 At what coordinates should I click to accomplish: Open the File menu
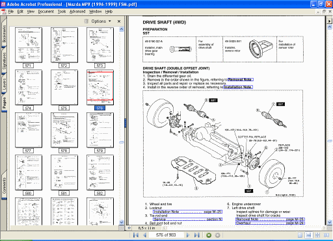(x=11, y=12)
